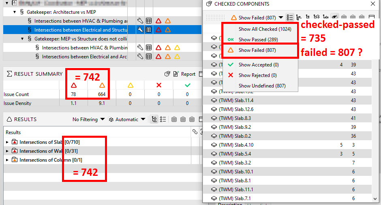Open the Show Failed (807) filter dropdown
This screenshot has height=205, width=381.
pyautogui.click(x=257, y=17)
